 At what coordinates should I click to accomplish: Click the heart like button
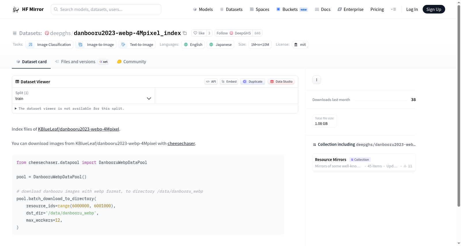[199, 33]
